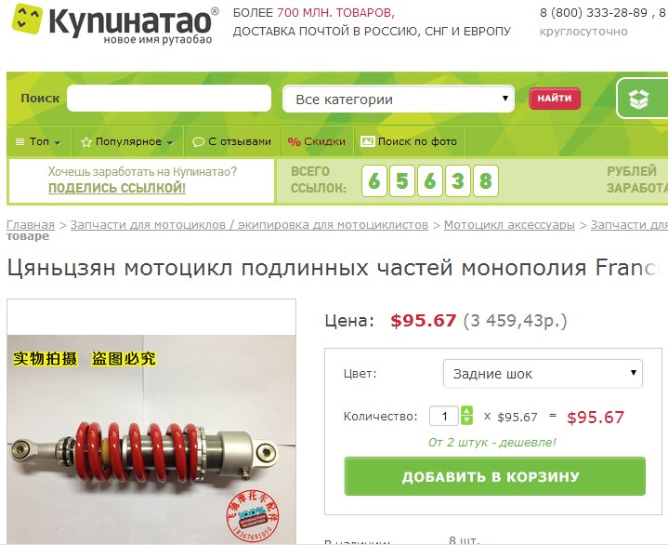Expand the Популярное menu arrow
The width and height of the screenshot is (668, 545).
(170, 143)
